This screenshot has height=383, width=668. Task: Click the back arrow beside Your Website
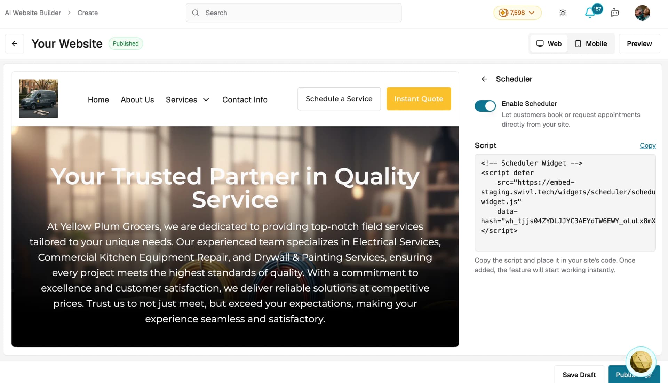pos(14,43)
